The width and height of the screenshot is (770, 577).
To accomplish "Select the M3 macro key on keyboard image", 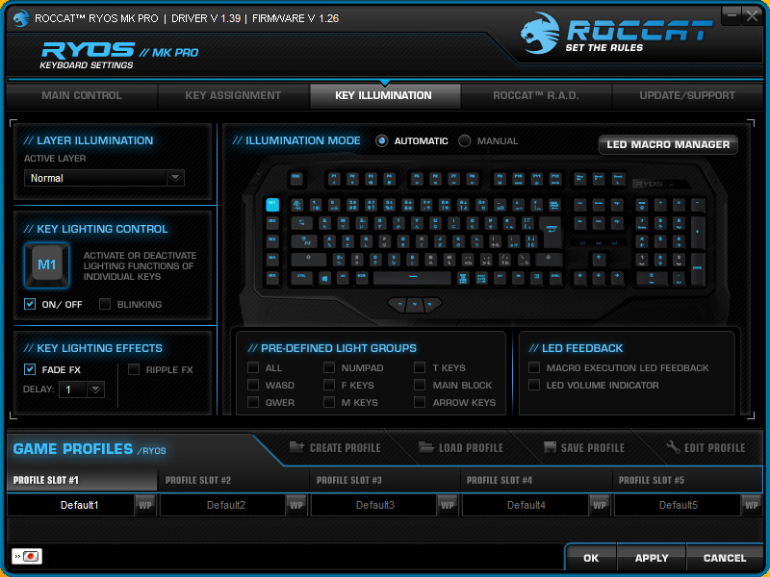I will [272, 241].
